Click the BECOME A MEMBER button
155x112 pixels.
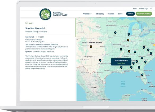point(144,14)
